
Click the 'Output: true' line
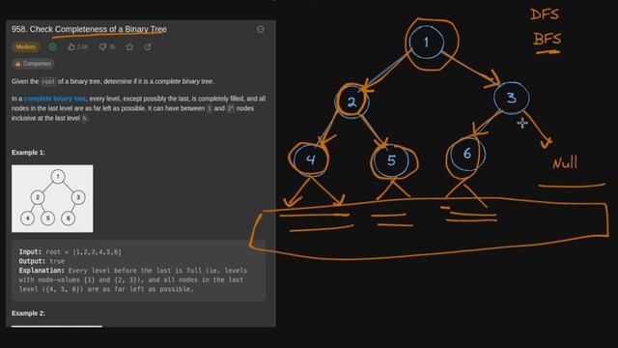click(42, 261)
